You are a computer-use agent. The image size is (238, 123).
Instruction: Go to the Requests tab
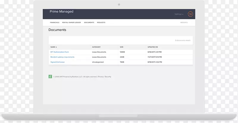click(x=101, y=23)
